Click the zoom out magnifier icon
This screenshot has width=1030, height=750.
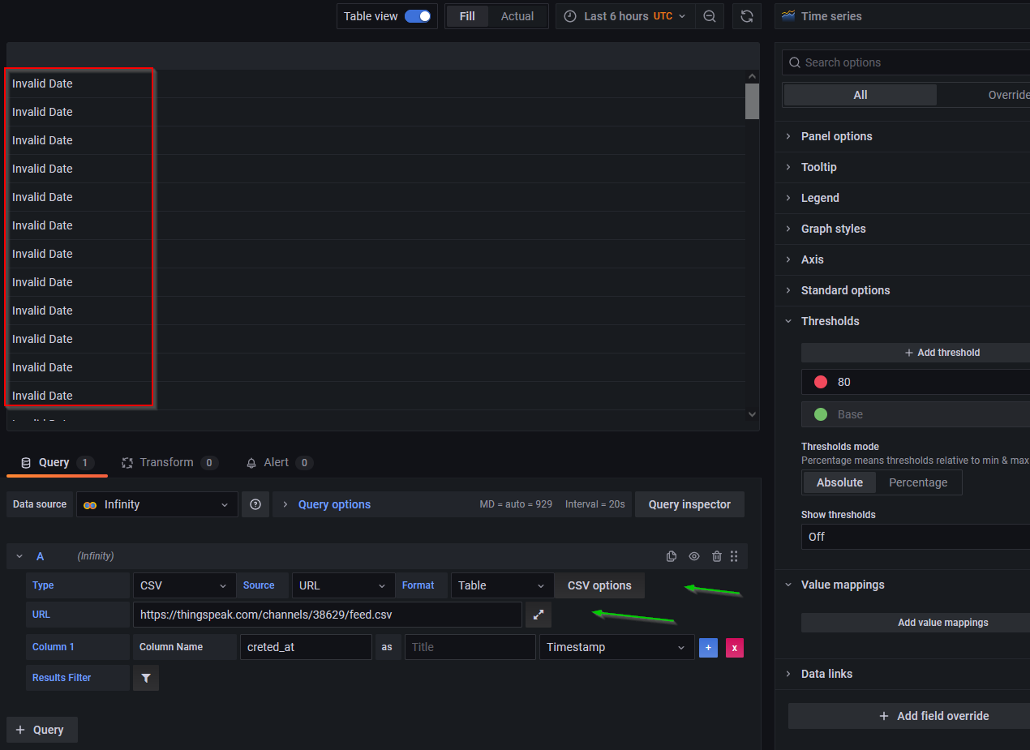[710, 15]
